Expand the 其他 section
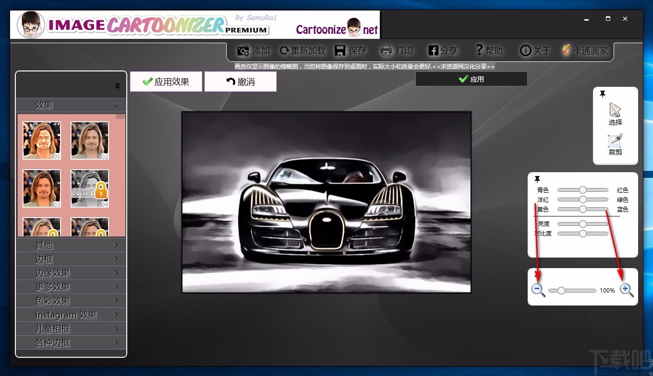The height and width of the screenshot is (376, 653). coord(71,245)
